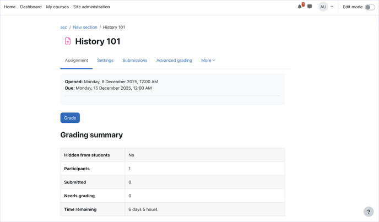Expand the user menu arrow
Screen dimensions: 379x222
pyautogui.click(x=332, y=7)
